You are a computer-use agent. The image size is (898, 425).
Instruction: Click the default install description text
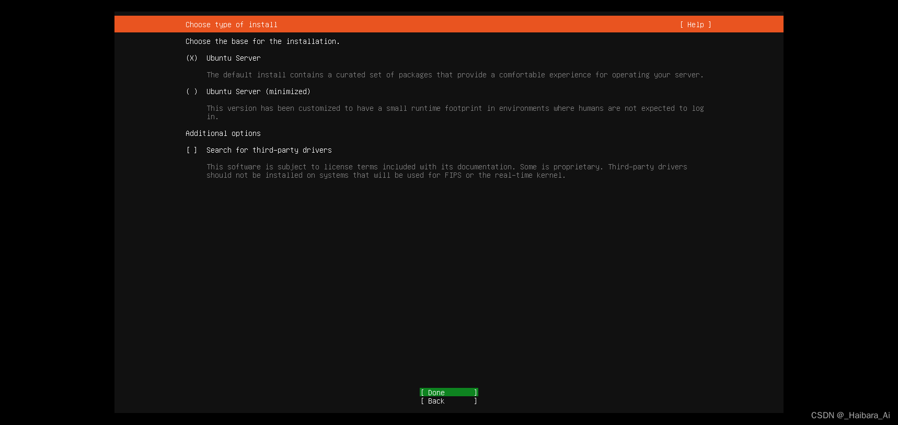(x=455, y=75)
